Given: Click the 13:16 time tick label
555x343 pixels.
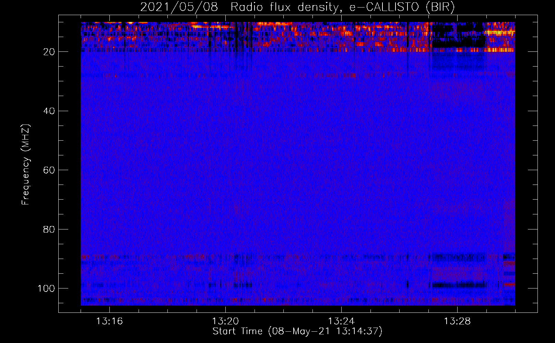Looking at the screenshot, I should (x=109, y=321).
